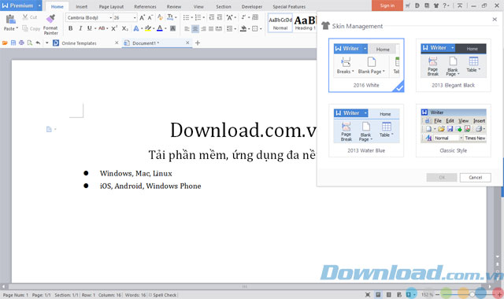Viewport: 504px width, 299px height.
Task: Apply subscript formatting
Action: pos(124,28)
